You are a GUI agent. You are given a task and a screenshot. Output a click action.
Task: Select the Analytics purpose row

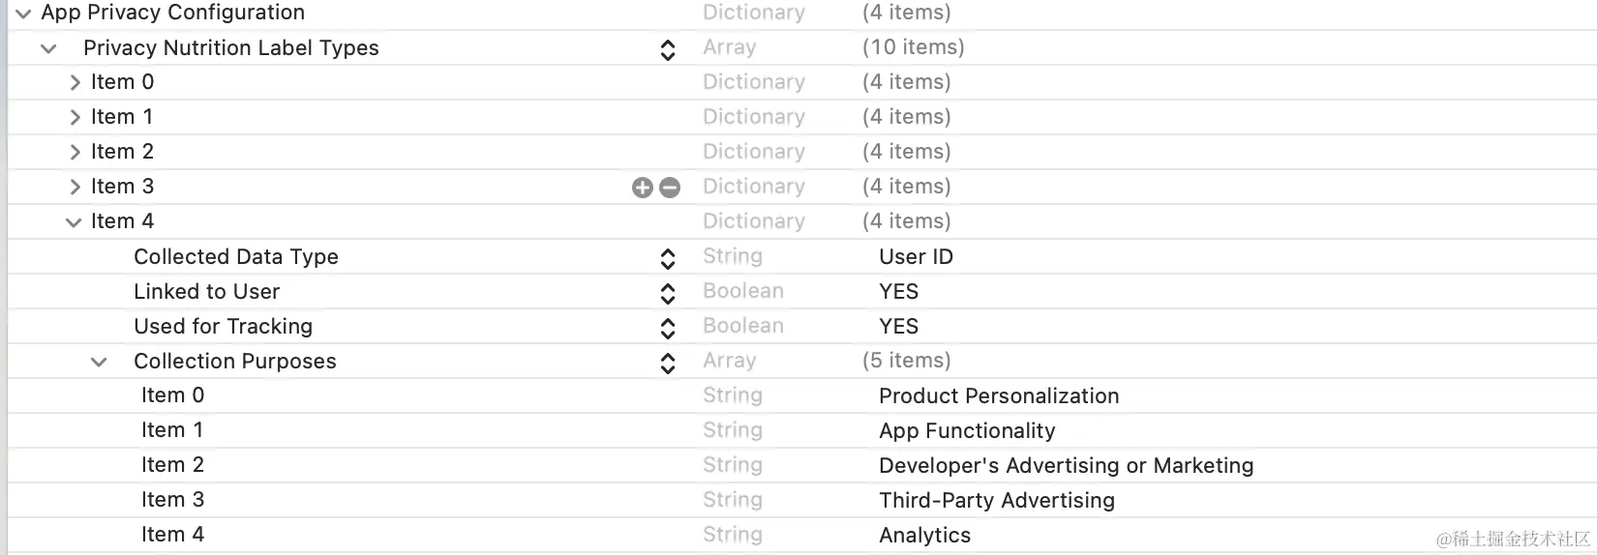(x=801, y=535)
